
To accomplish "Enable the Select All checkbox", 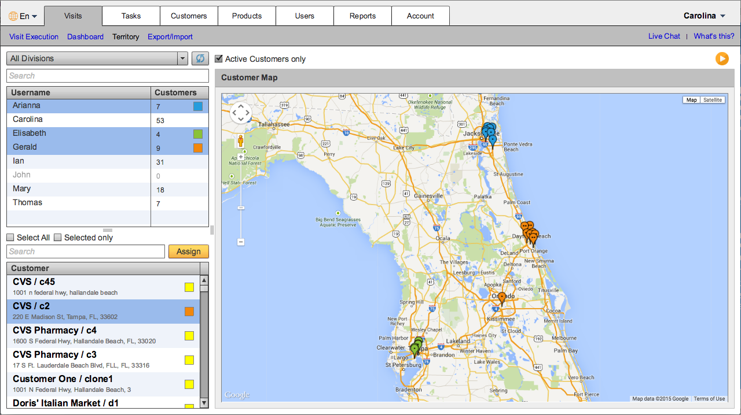I will [x=10, y=238].
